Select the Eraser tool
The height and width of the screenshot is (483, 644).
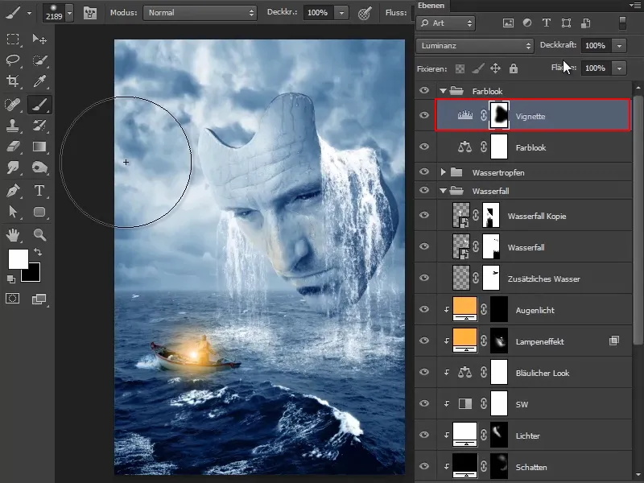[x=13, y=147]
